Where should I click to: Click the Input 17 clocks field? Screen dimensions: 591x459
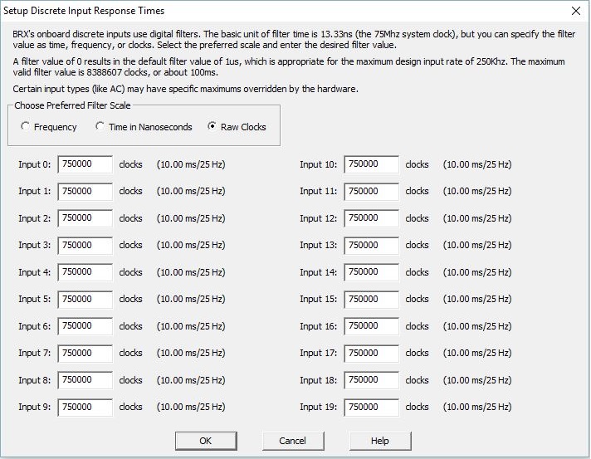(371, 354)
